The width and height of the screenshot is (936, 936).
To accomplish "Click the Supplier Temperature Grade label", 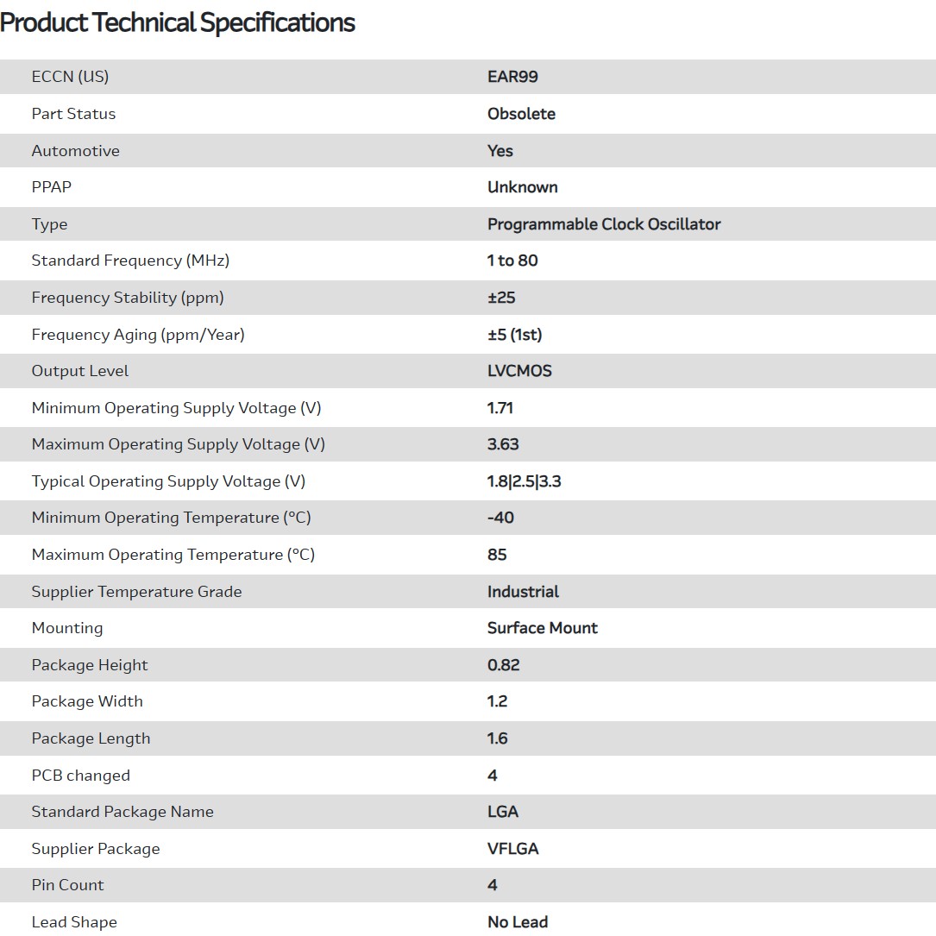I will pyautogui.click(x=136, y=592).
